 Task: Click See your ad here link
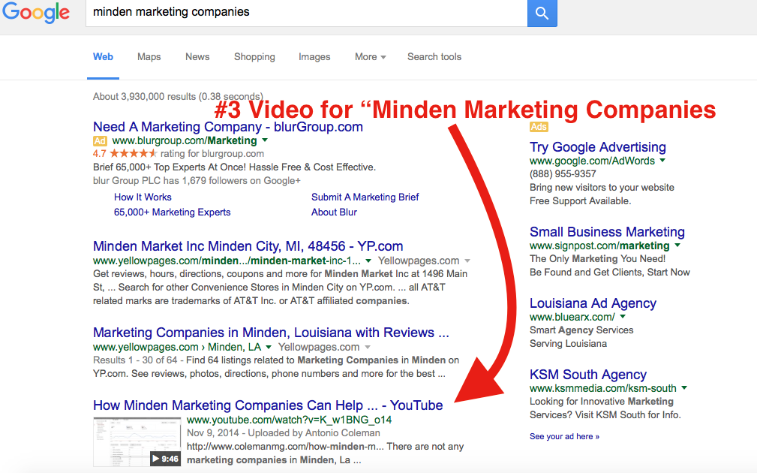[x=564, y=437]
